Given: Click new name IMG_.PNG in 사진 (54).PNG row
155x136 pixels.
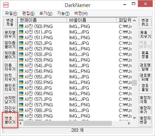Looking at the screenshot, I should (79, 71).
